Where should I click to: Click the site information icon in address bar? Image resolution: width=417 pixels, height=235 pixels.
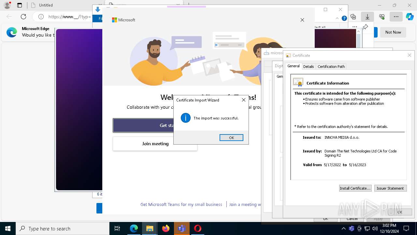coord(41,17)
